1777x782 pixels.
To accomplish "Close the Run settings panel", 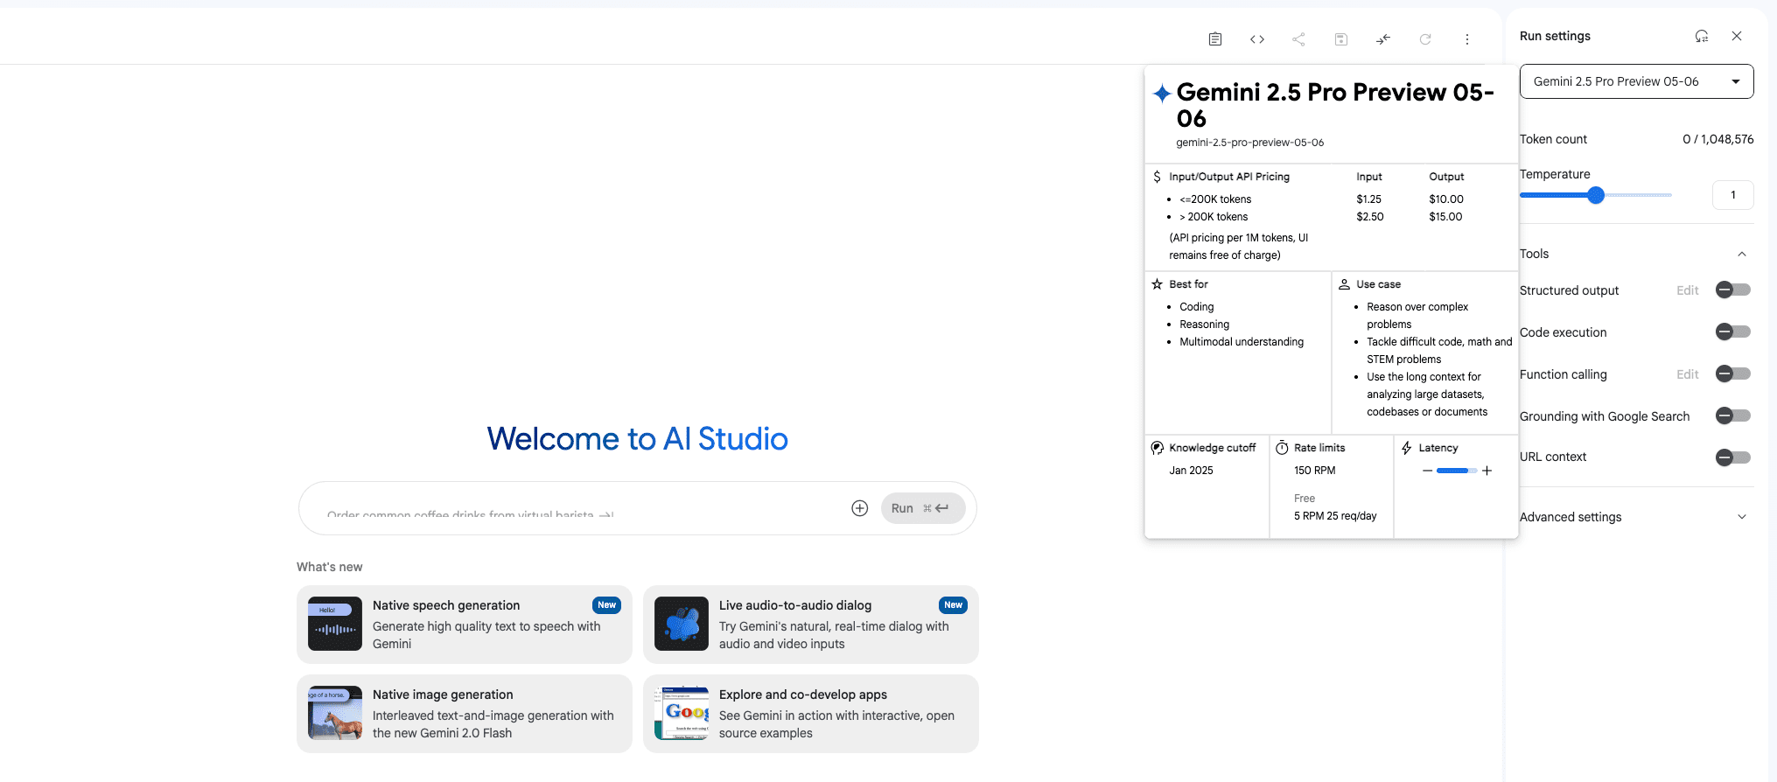I will coord(1737,36).
